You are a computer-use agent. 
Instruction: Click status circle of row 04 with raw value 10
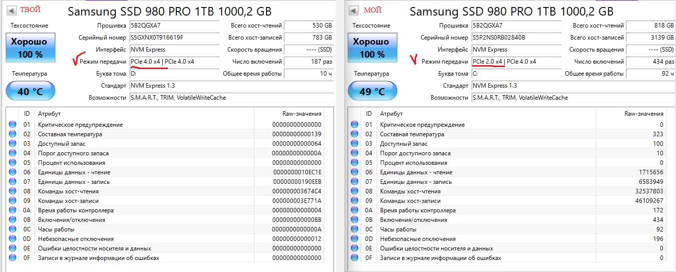click(x=355, y=153)
